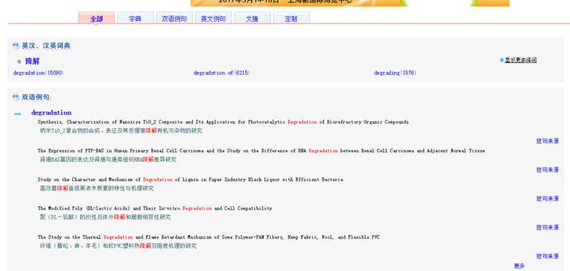Select the 全部 tab
The height and width of the screenshot is (271, 570).
coord(96,18)
